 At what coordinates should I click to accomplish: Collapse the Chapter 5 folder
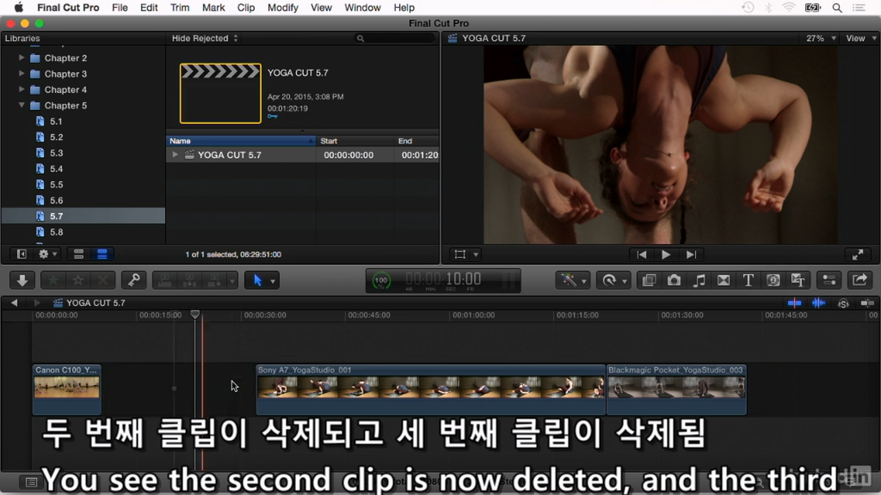tap(22, 105)
